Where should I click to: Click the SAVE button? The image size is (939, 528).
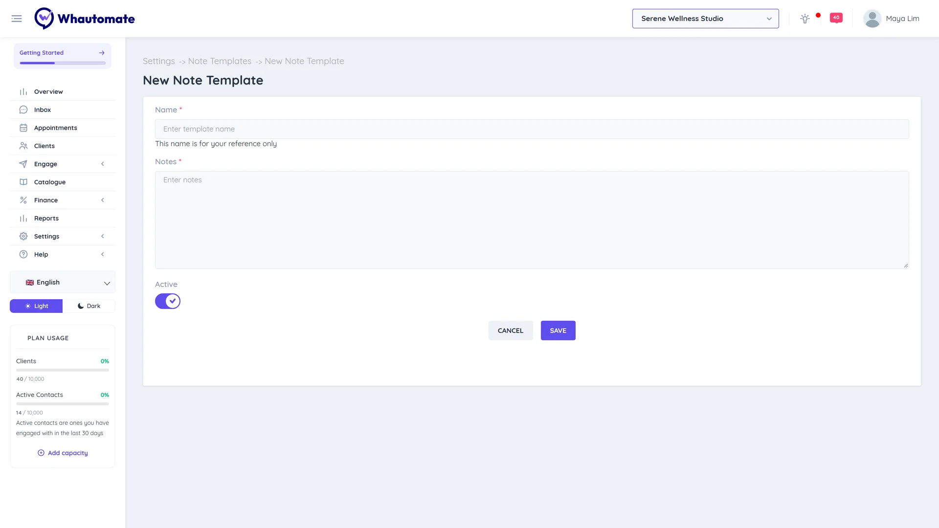tap(558, 330)
